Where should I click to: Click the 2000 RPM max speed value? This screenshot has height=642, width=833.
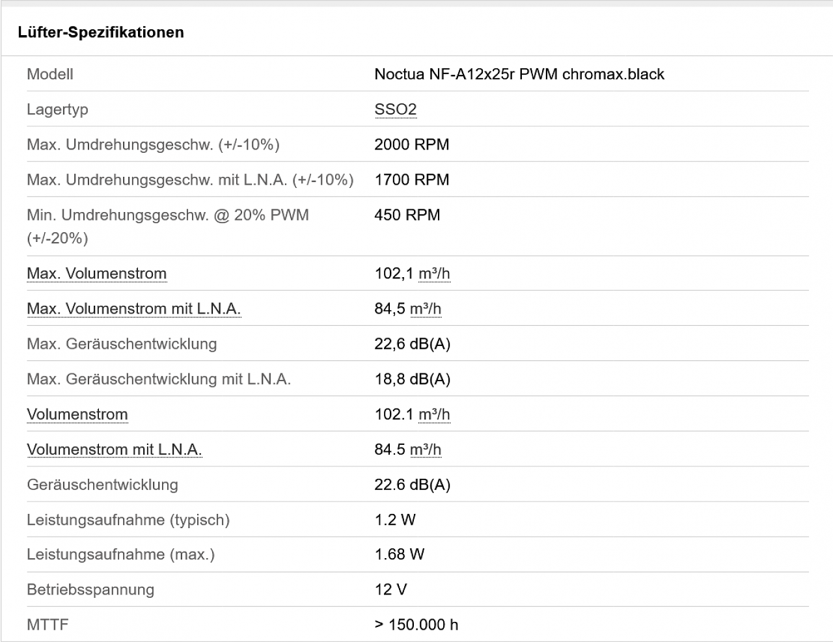[411, 144]
